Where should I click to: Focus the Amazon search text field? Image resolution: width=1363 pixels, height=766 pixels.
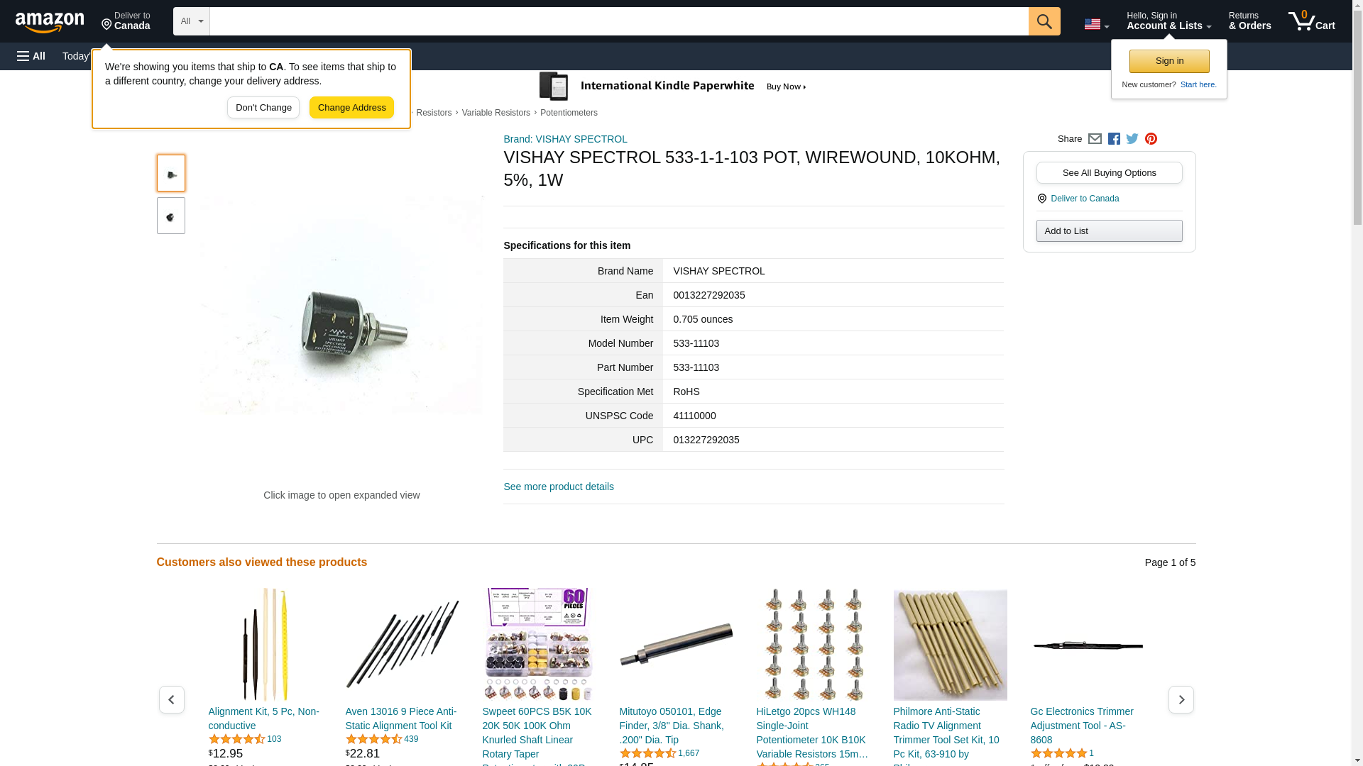[619, 21]
